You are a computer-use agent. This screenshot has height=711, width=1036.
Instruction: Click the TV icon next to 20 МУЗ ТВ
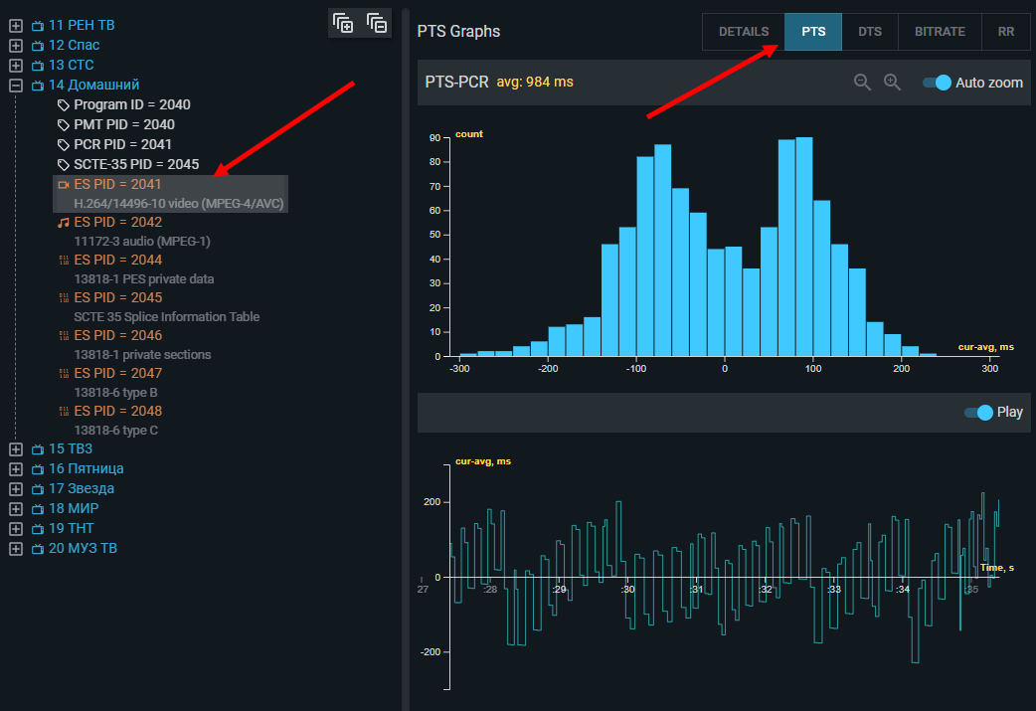point(38,549)
